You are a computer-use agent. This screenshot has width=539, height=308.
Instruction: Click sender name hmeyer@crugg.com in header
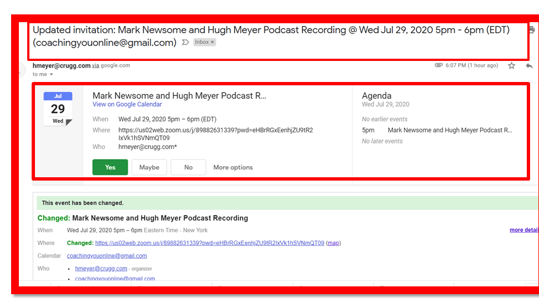coord(61,65)
